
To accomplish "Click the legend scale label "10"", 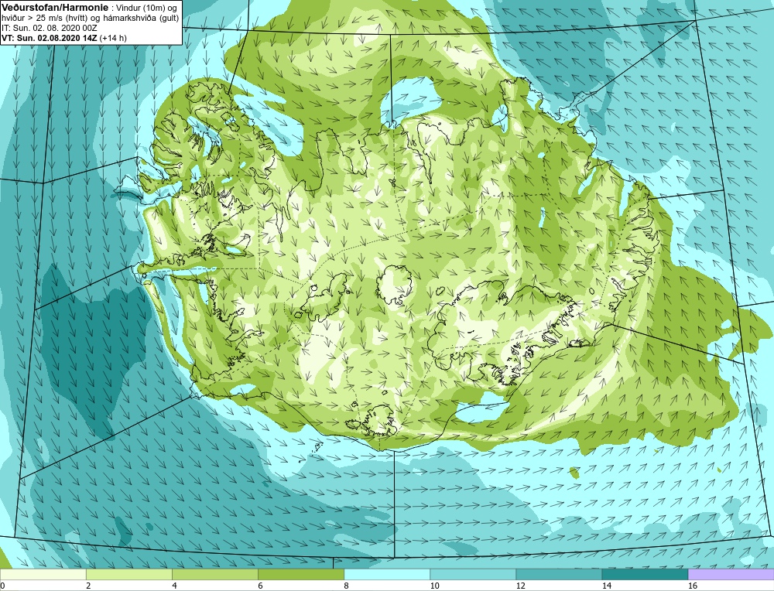I will [434, 586].
